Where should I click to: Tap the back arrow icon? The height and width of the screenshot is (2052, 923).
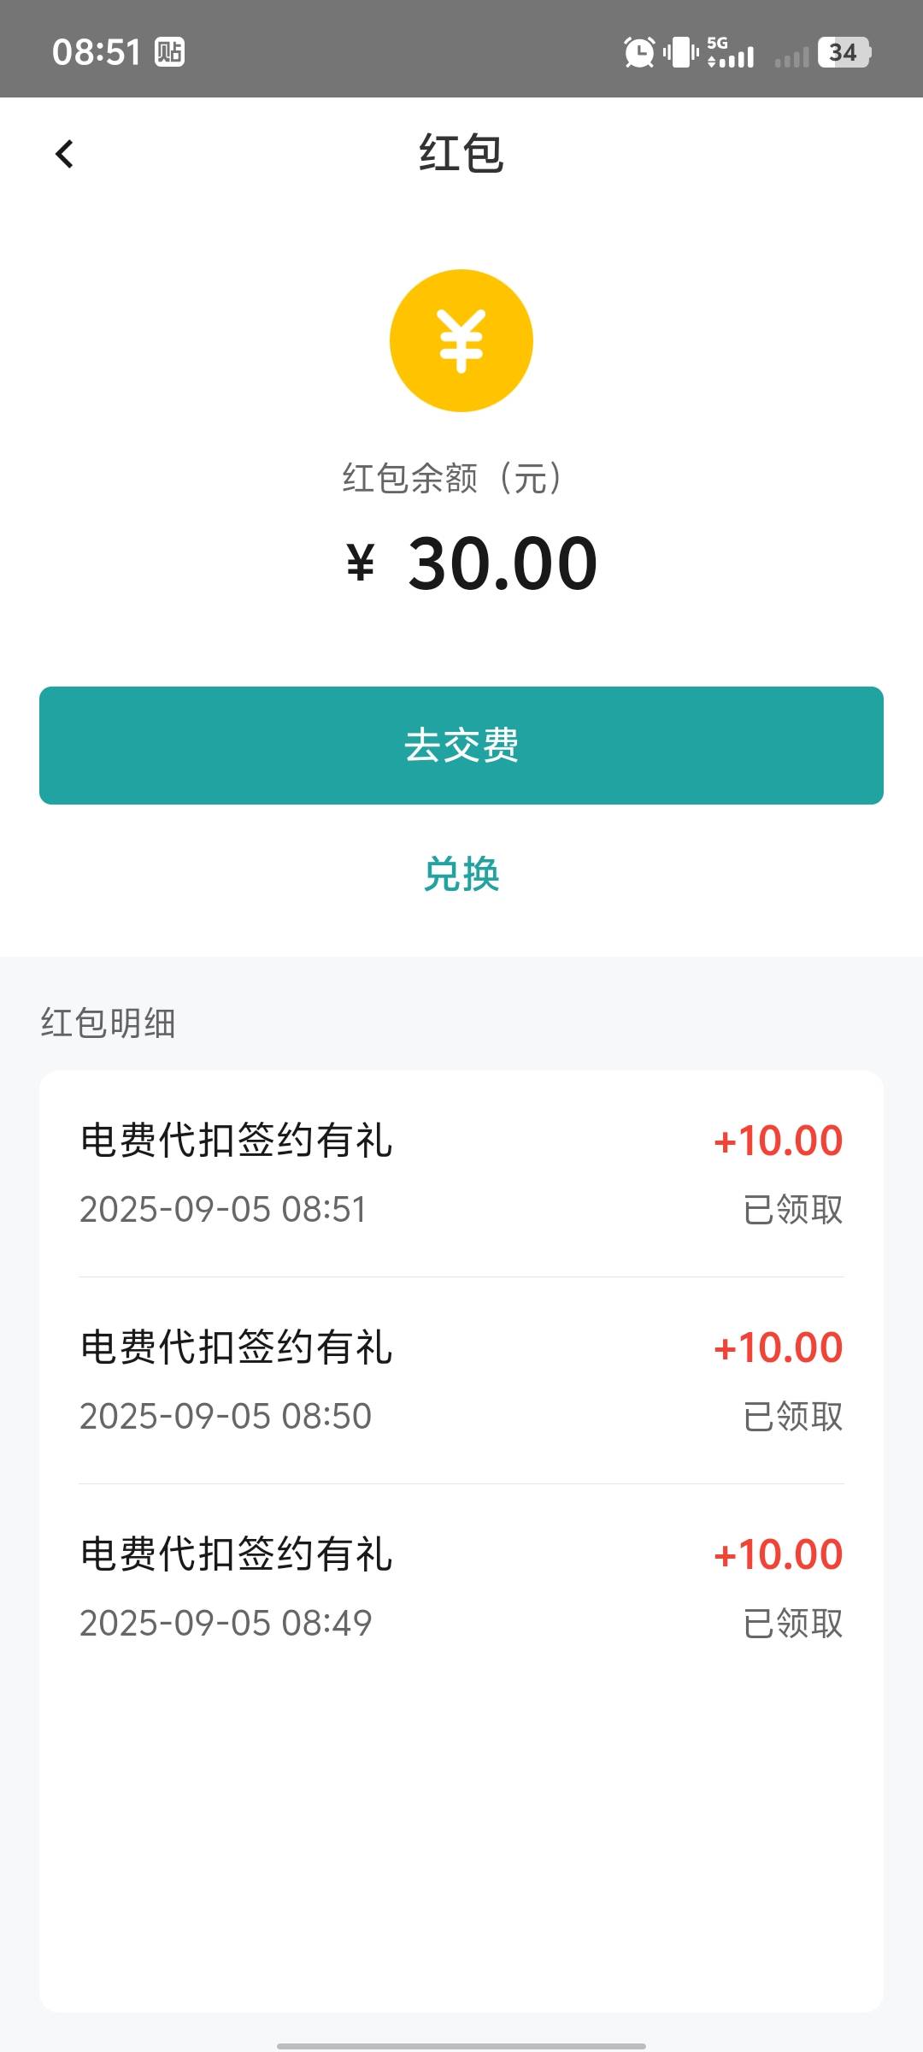pyautogui.click(x=64, y=154)
